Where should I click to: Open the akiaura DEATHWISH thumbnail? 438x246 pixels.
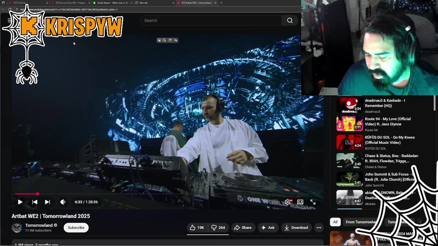point(349,197)
